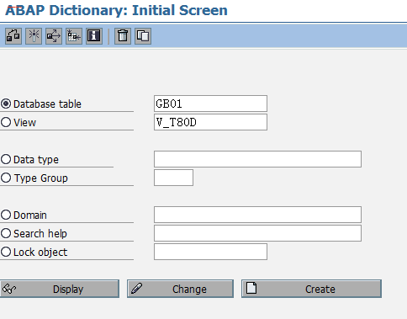Select the Search help radio button
Image resolution: width=407 pixels, height=319 pixels.
(x=6, y=233)
